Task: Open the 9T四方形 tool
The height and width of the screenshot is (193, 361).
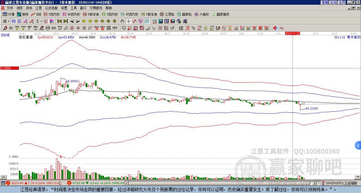Action: pos(129,14)
